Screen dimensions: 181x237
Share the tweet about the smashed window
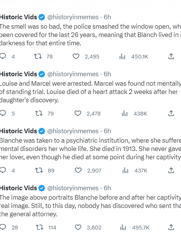coord(171,56)
